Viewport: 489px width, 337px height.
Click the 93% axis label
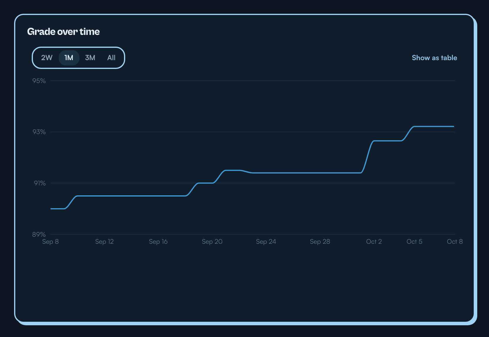(x=39, y=132)
